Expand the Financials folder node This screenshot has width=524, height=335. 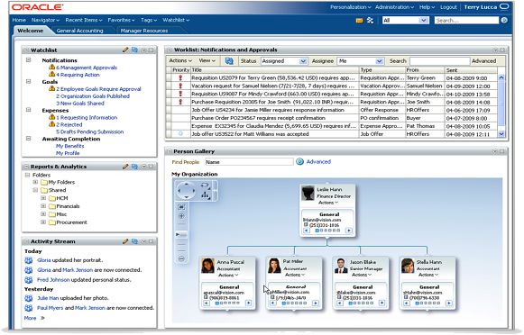[x=43, y=206]
